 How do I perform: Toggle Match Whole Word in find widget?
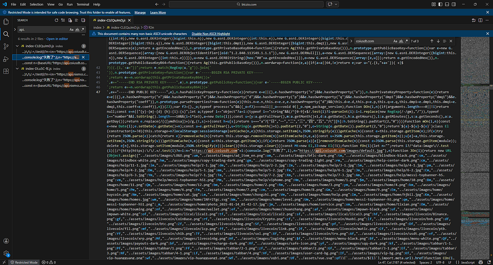click(x=401, y=41)
